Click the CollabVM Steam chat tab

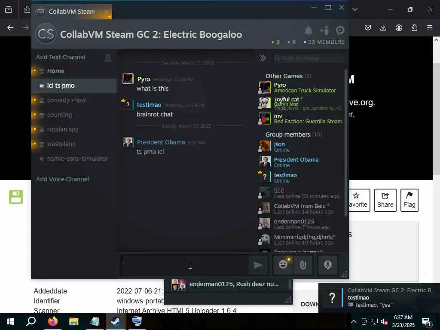72,12
